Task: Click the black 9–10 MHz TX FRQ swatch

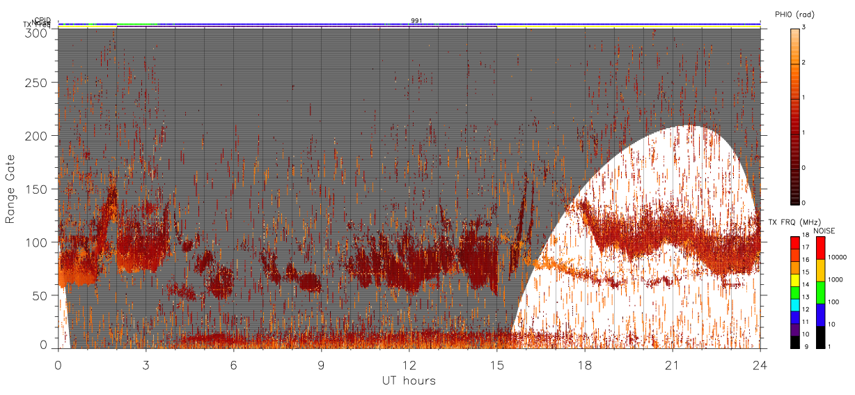Action: [x=794, y=341]
